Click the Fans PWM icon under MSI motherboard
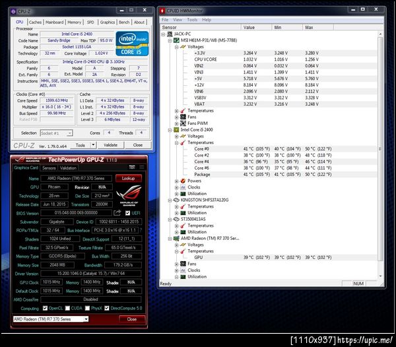 [x=183, y=124]
